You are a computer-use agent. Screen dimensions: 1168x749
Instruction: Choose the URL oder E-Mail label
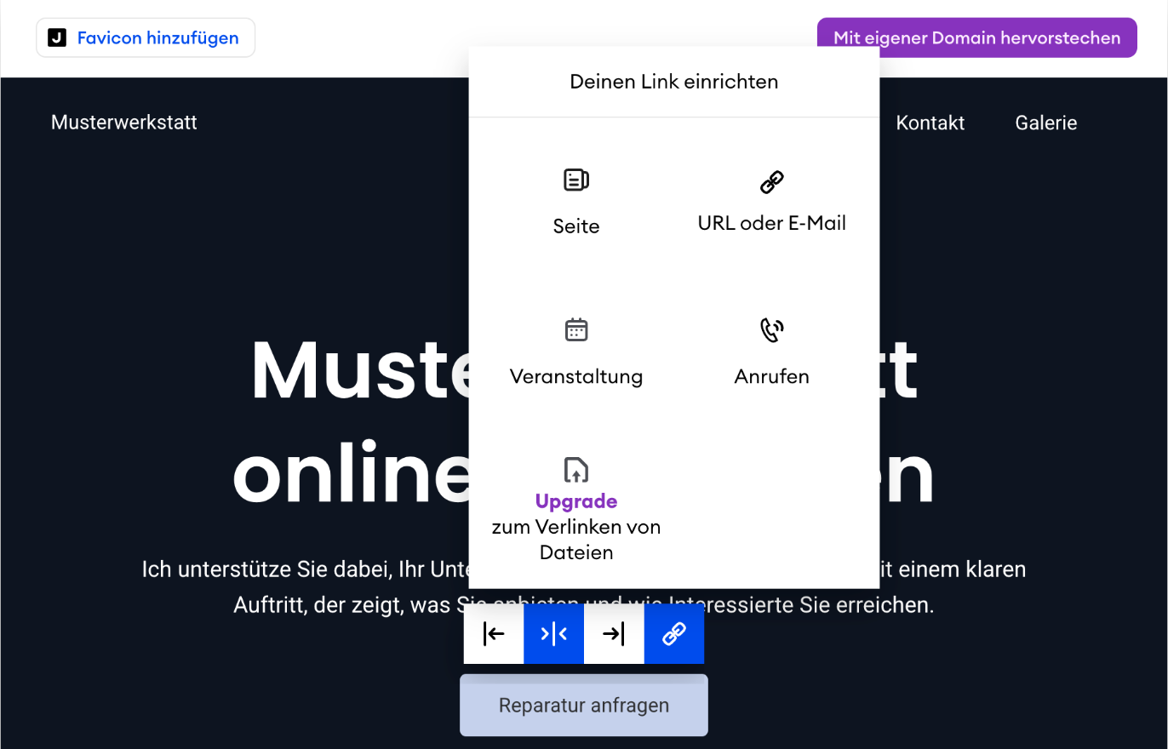point(772,223)
